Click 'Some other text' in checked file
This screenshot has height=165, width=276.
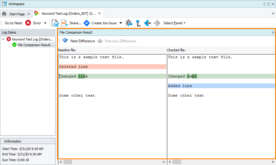186,95
